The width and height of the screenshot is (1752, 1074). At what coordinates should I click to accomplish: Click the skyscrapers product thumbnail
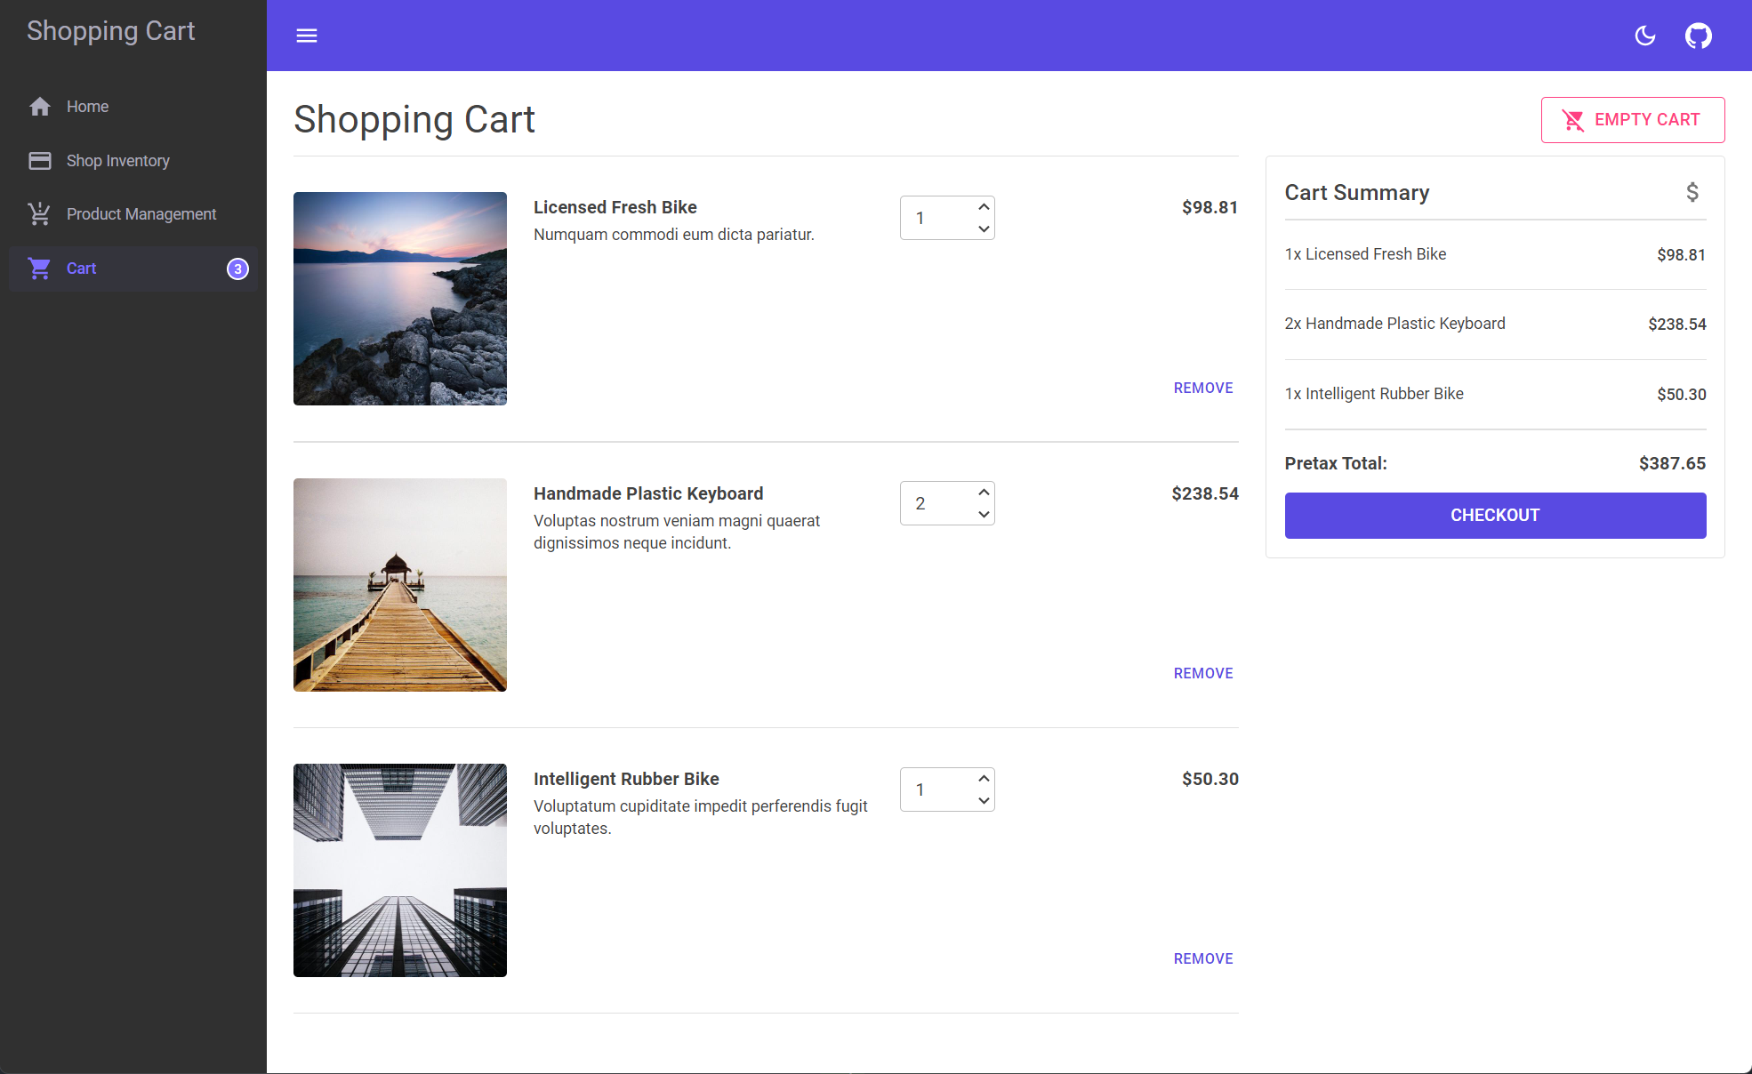(x=400, y=870)
